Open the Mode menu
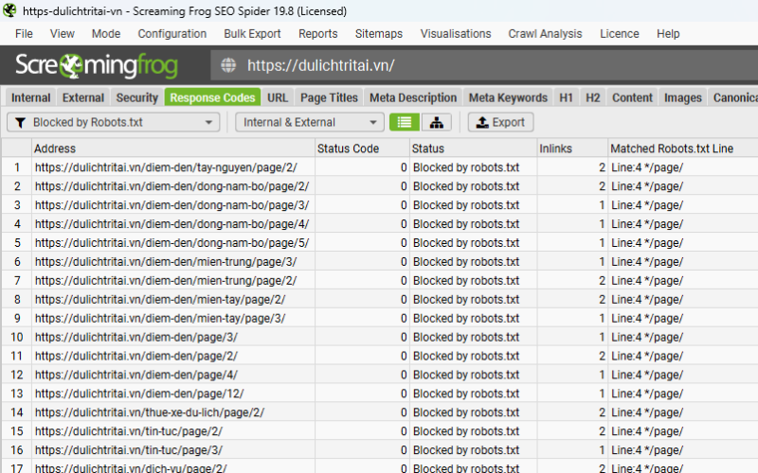This screenshot has height=473, width=758. pos(106,34)
